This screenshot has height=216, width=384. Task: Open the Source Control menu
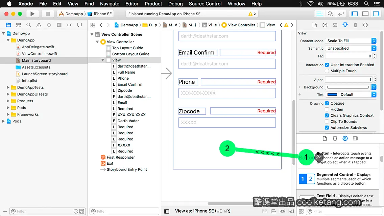tap(205, 4)
